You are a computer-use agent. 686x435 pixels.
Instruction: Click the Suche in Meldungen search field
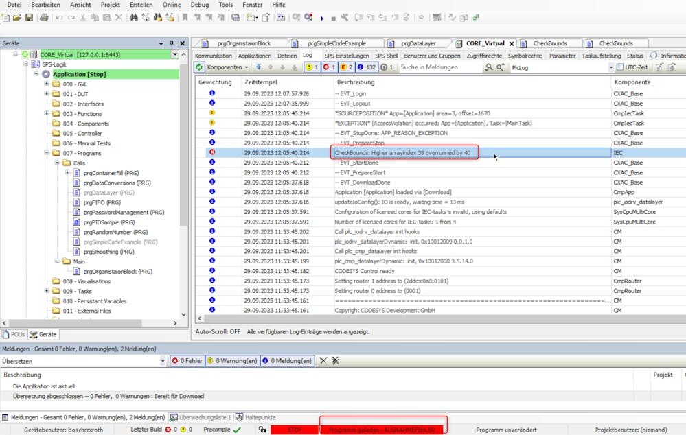point(439,67)
